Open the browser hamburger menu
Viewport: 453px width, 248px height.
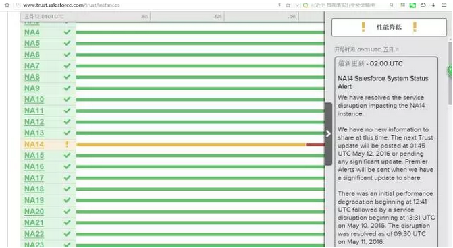444,5
